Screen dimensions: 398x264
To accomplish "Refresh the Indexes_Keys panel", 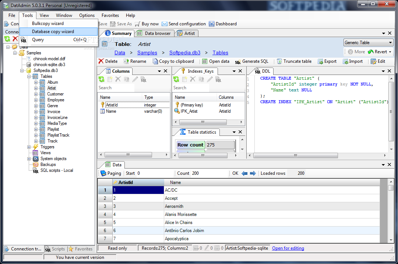I will [176, 79].
